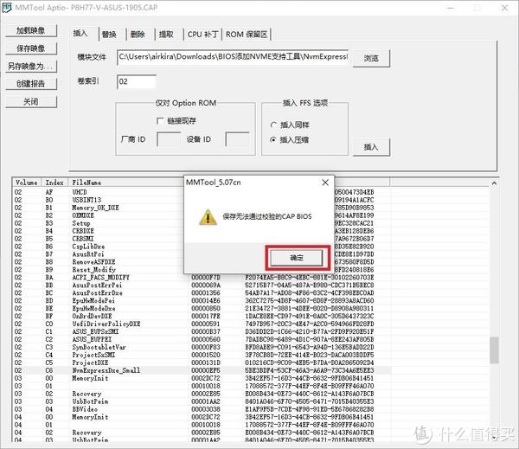Image resolution: width=519 pixels, height=449 pixels.
Task: Switch to the 插入 tab
Action: point(80,34)
